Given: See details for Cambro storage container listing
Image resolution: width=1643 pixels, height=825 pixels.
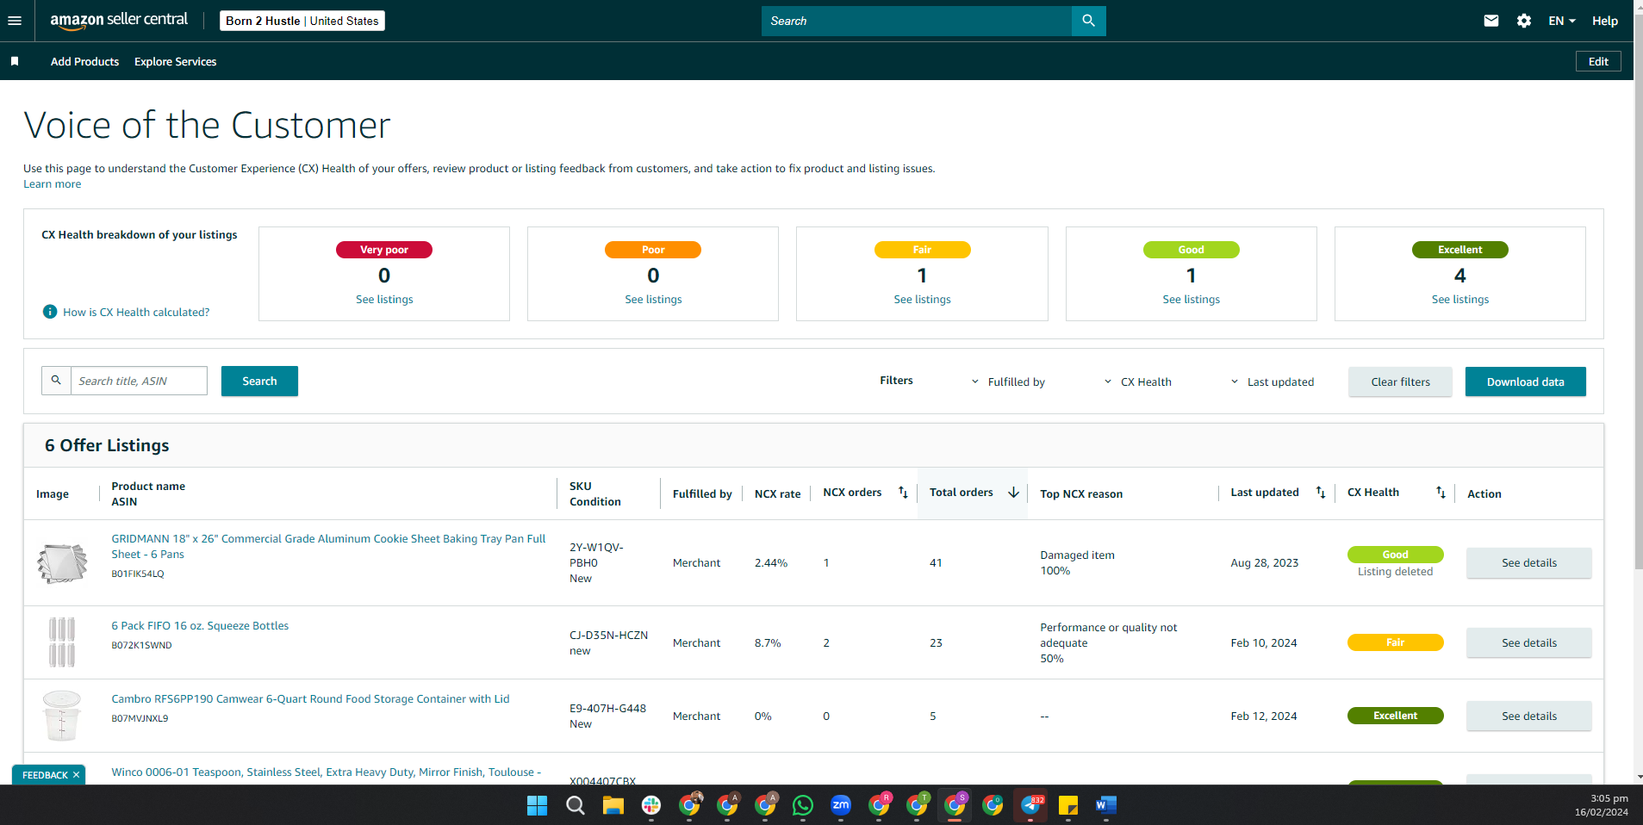Looking at the screenshot, I should [1528, 716].
